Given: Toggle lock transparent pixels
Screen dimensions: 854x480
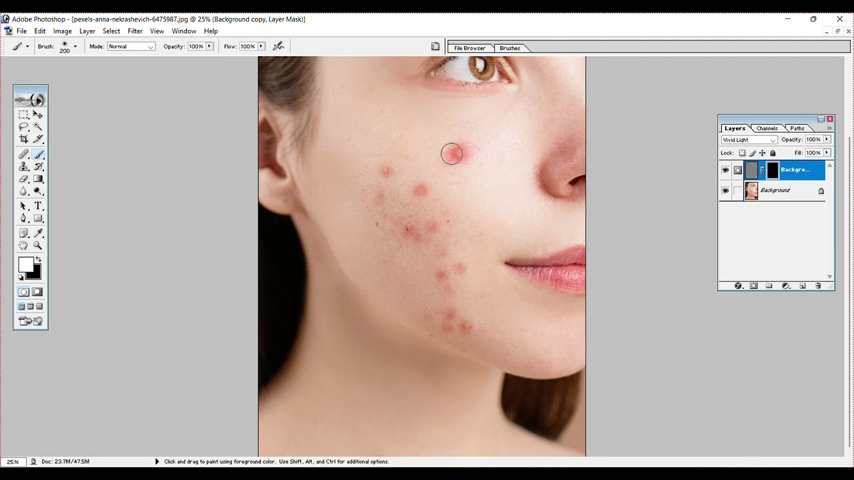Looking at the screenshot, I should tap(742, 153).
